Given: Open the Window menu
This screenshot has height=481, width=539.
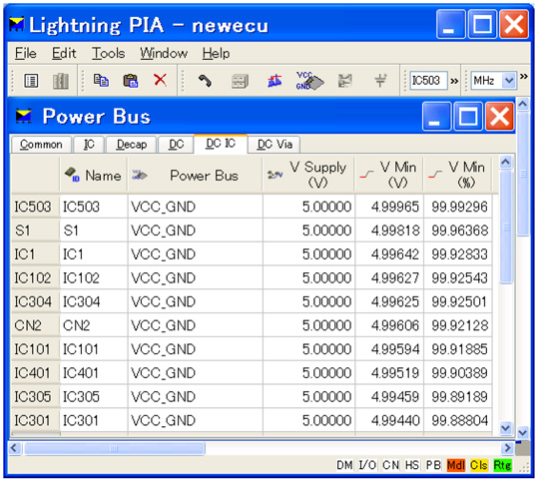Looking at the screenshot, I should (164, 53).
